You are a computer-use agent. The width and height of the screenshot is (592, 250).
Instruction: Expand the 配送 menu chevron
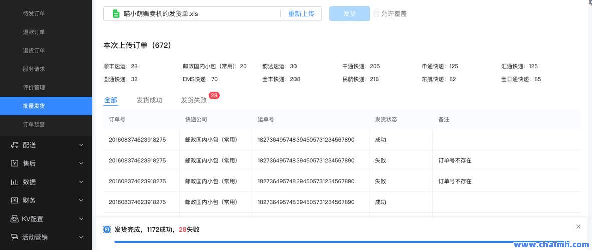[81, 145]
